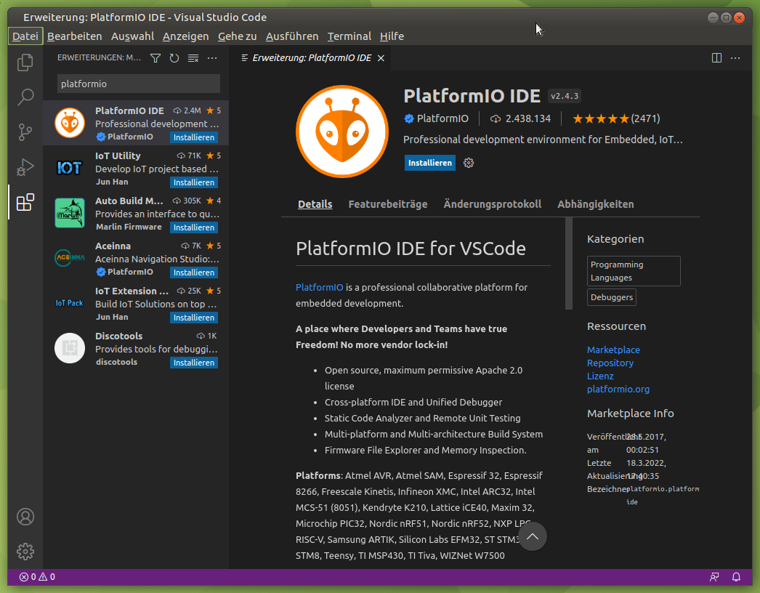Open the Search view in activity bar

25,97
